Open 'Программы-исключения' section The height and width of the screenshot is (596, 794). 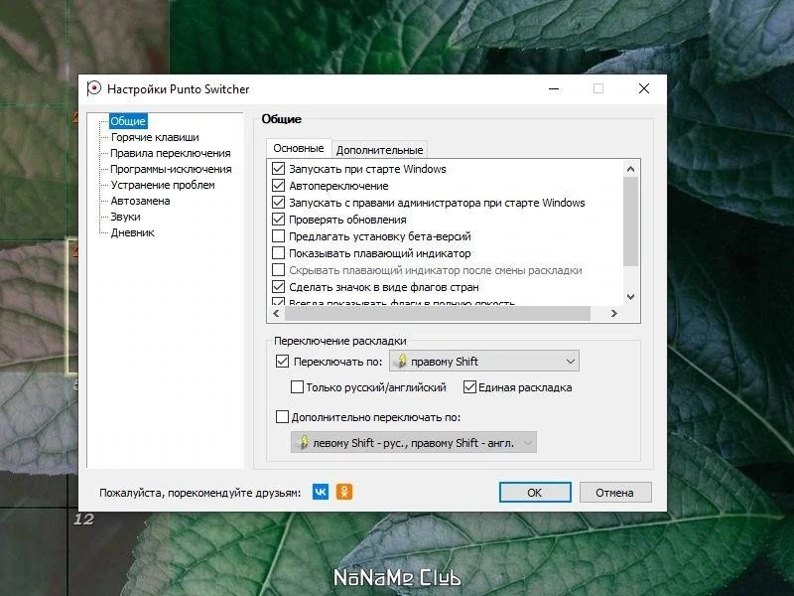171,169
